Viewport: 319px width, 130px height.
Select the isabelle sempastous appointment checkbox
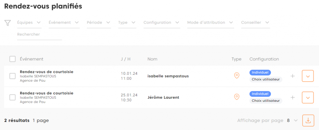tap(12, 76)
